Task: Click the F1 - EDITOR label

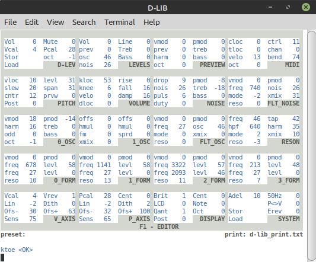Action: pos(159,226)
